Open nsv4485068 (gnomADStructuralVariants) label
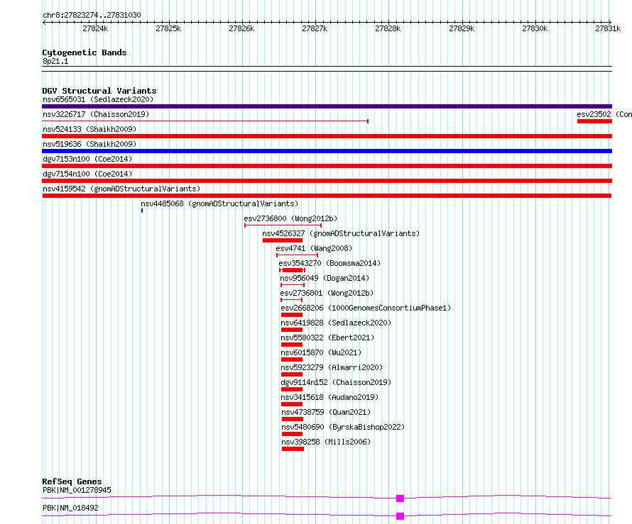Screen dimensions: 632x524 [x=219, y=204]
